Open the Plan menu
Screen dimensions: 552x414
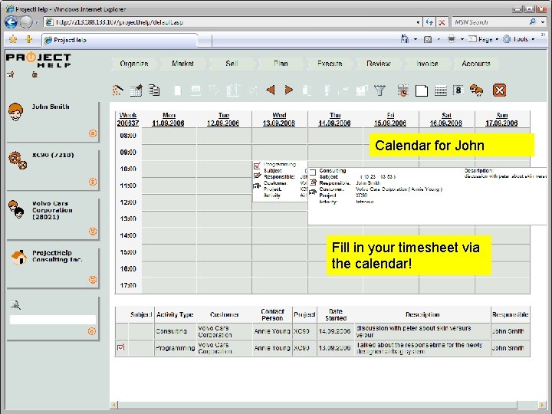click(x=281, y=64)
